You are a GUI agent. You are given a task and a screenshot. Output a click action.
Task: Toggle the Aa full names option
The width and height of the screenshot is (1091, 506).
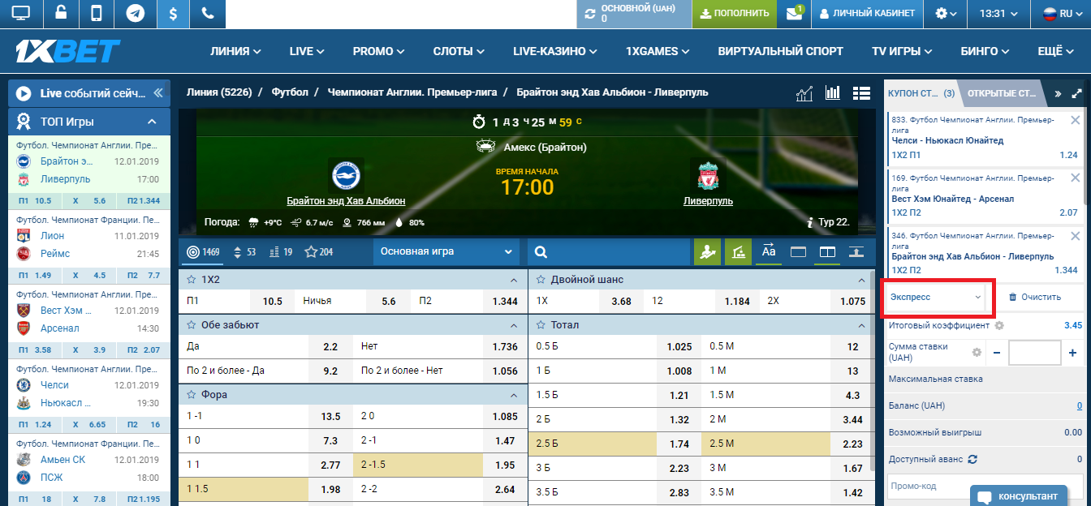[x=769, y=252]
